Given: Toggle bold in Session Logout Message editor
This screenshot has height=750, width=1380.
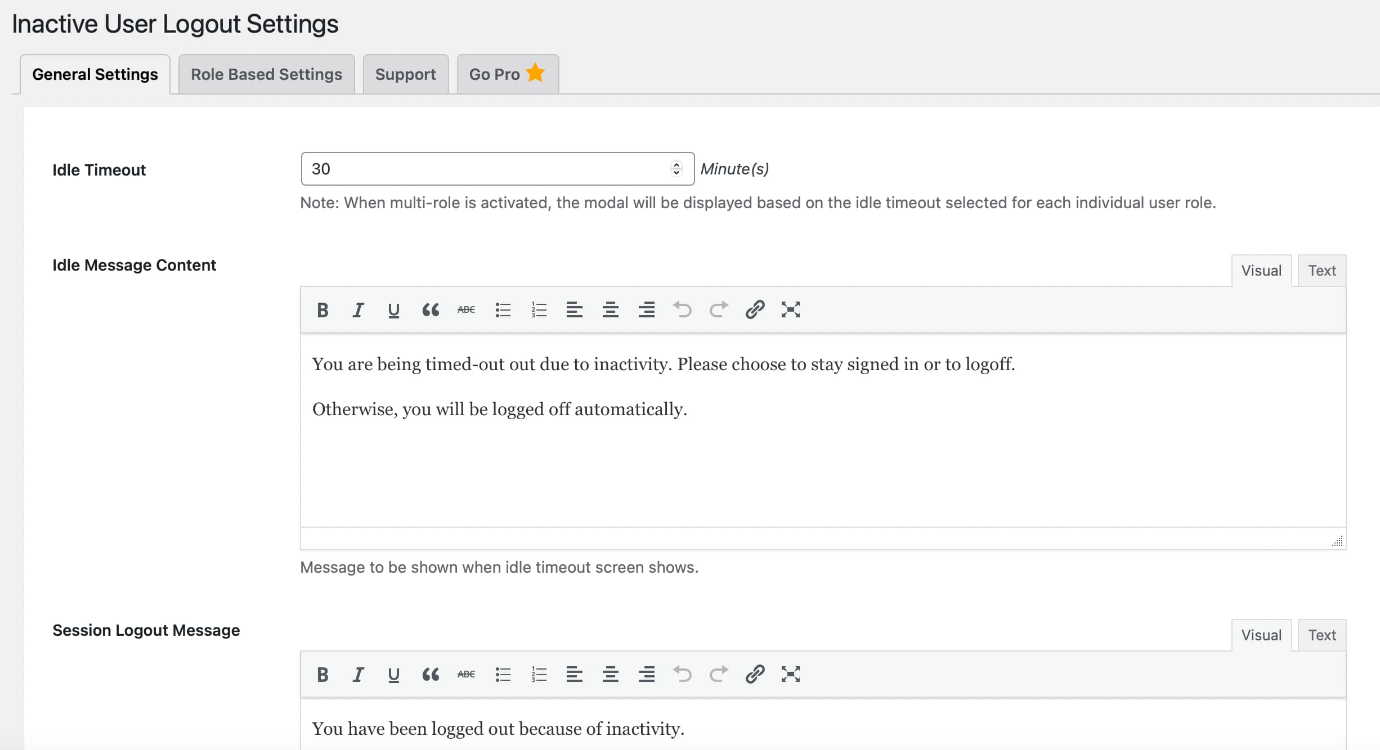Looking at the screenshot, I should tap(322, 674).
